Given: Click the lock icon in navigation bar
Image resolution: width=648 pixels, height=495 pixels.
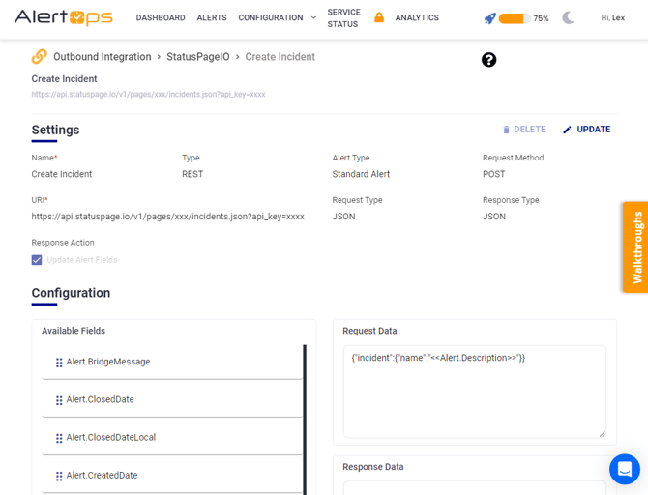Looking at the screenshot, I should (x=379, y=17).
